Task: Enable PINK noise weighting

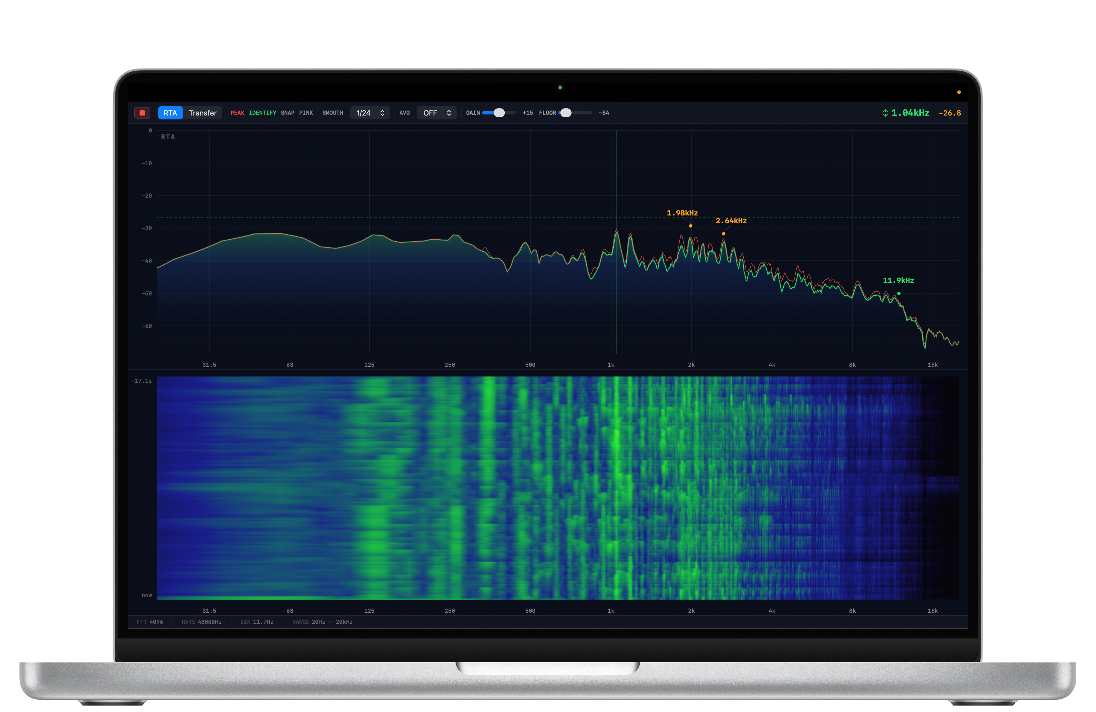Action: click(x=306, y=113)
